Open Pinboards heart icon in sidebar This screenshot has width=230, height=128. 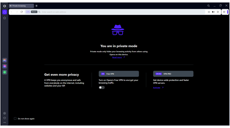click(5, 118)
